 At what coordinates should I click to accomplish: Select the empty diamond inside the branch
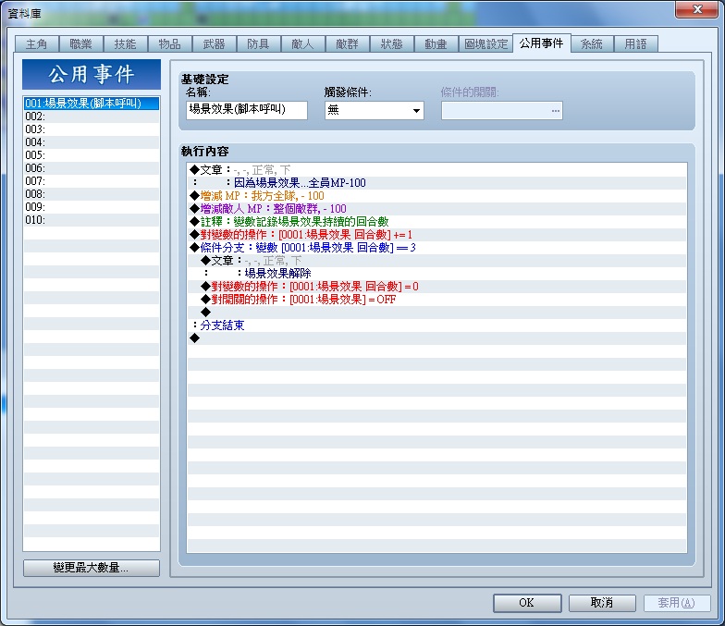[436, 313]
